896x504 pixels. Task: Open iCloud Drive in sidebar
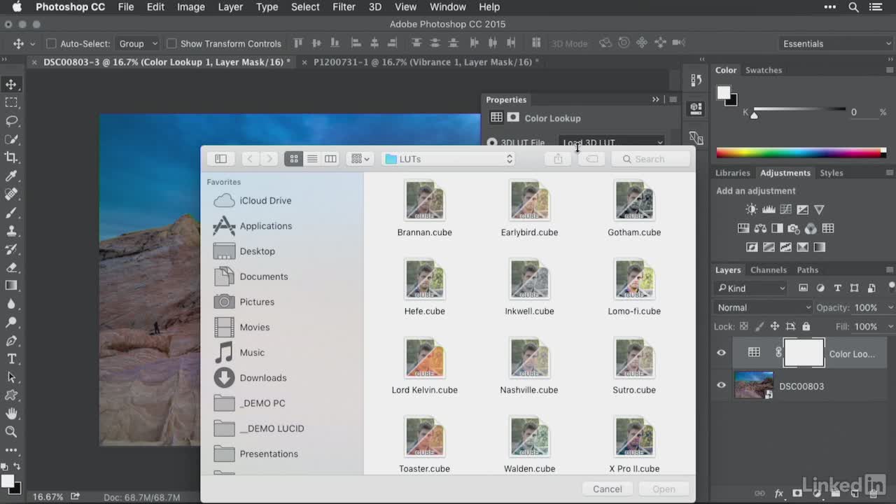(265, 200)
